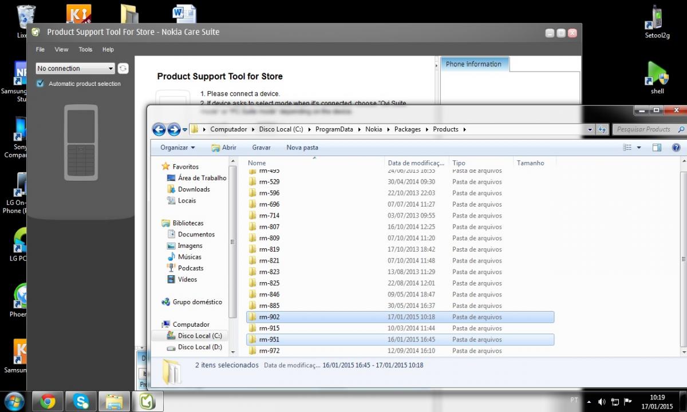Click the refresh connection icon

123,69
